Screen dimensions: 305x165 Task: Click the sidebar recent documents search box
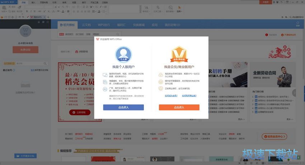25,63
